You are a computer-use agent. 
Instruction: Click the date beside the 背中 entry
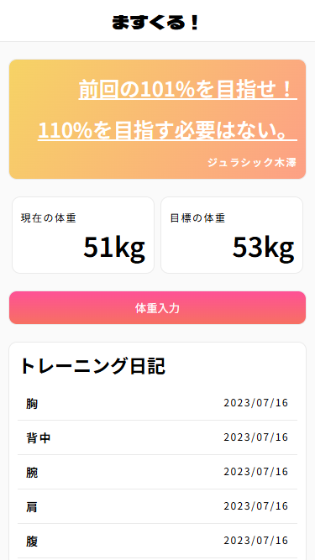pos(255,437)
